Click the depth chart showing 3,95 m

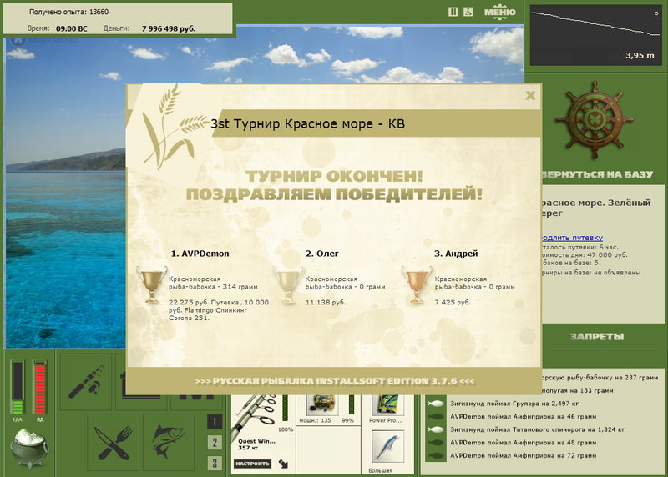(x=595, y=35)
